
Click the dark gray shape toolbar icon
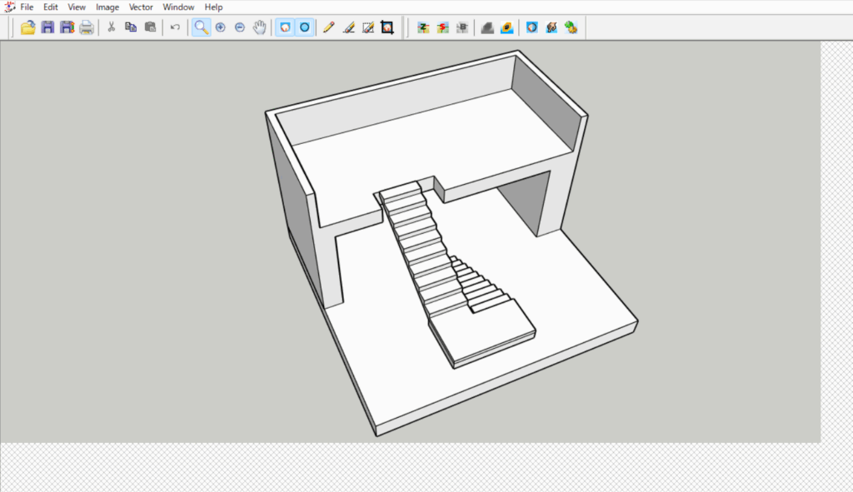coord(487,27)
